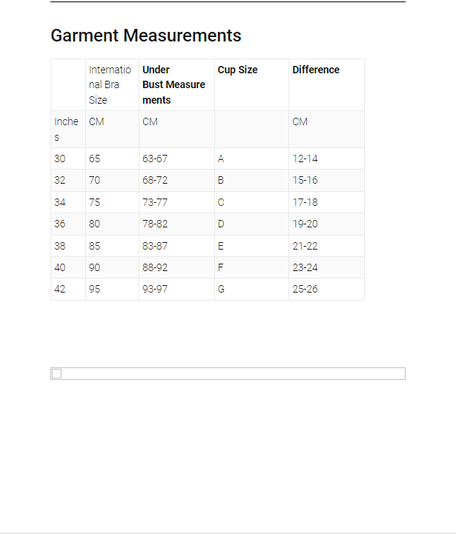The height and width of the screenshot is (534, 456).
Task: Click the 42 inches size cell
Action: 59,289
